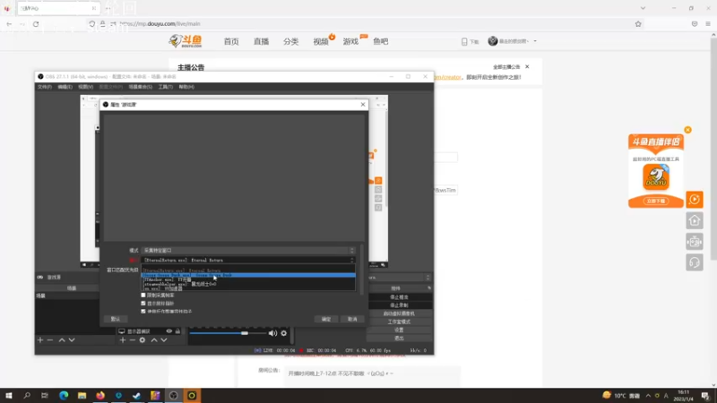Adjust the audio mixer volume slider
717x403 pixels.
(229, 333)
